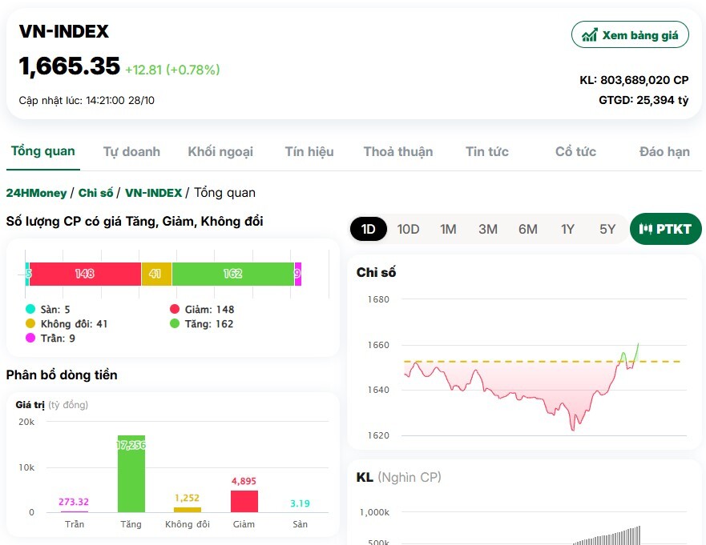This screenshot has width=706, height=545.
Task: Click the VN-INDEX page title
Action: click(x=63, y=31)
